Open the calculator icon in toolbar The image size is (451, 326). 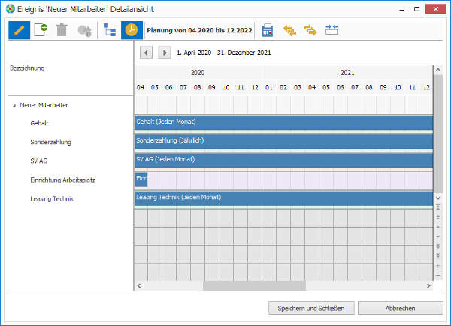[x=268, y=30]
